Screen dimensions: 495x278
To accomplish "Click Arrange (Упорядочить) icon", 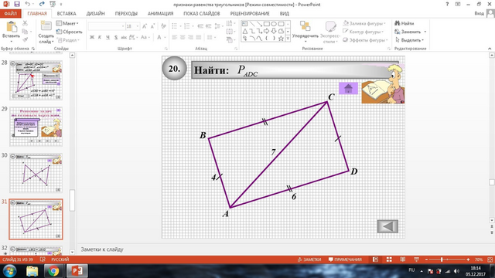I will [305, 32].
